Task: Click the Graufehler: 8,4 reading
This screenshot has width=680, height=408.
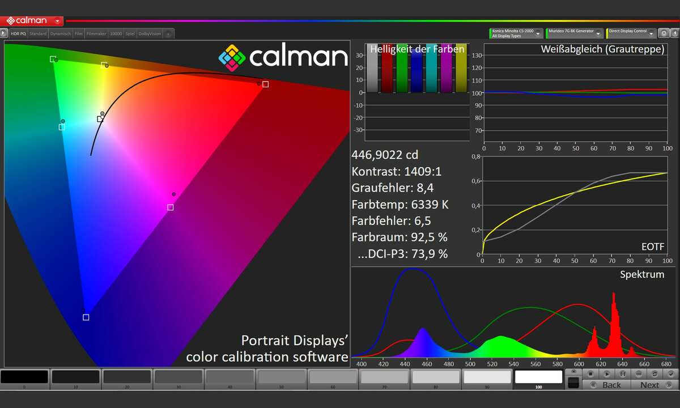Action: tap(393, 188)
